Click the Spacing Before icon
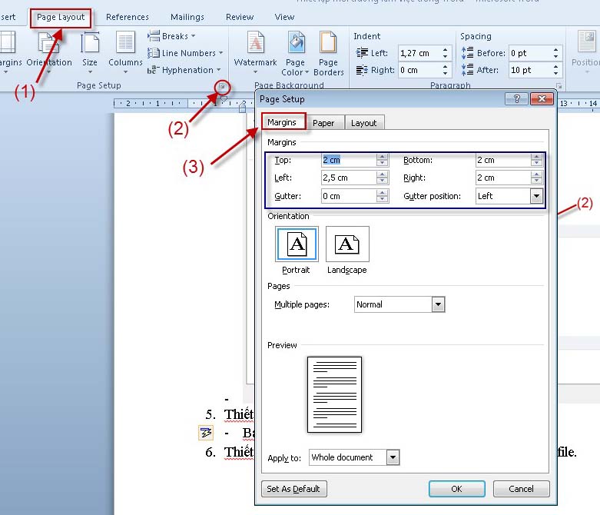This screenshot has width=600, height=515. tap(467, 53)
